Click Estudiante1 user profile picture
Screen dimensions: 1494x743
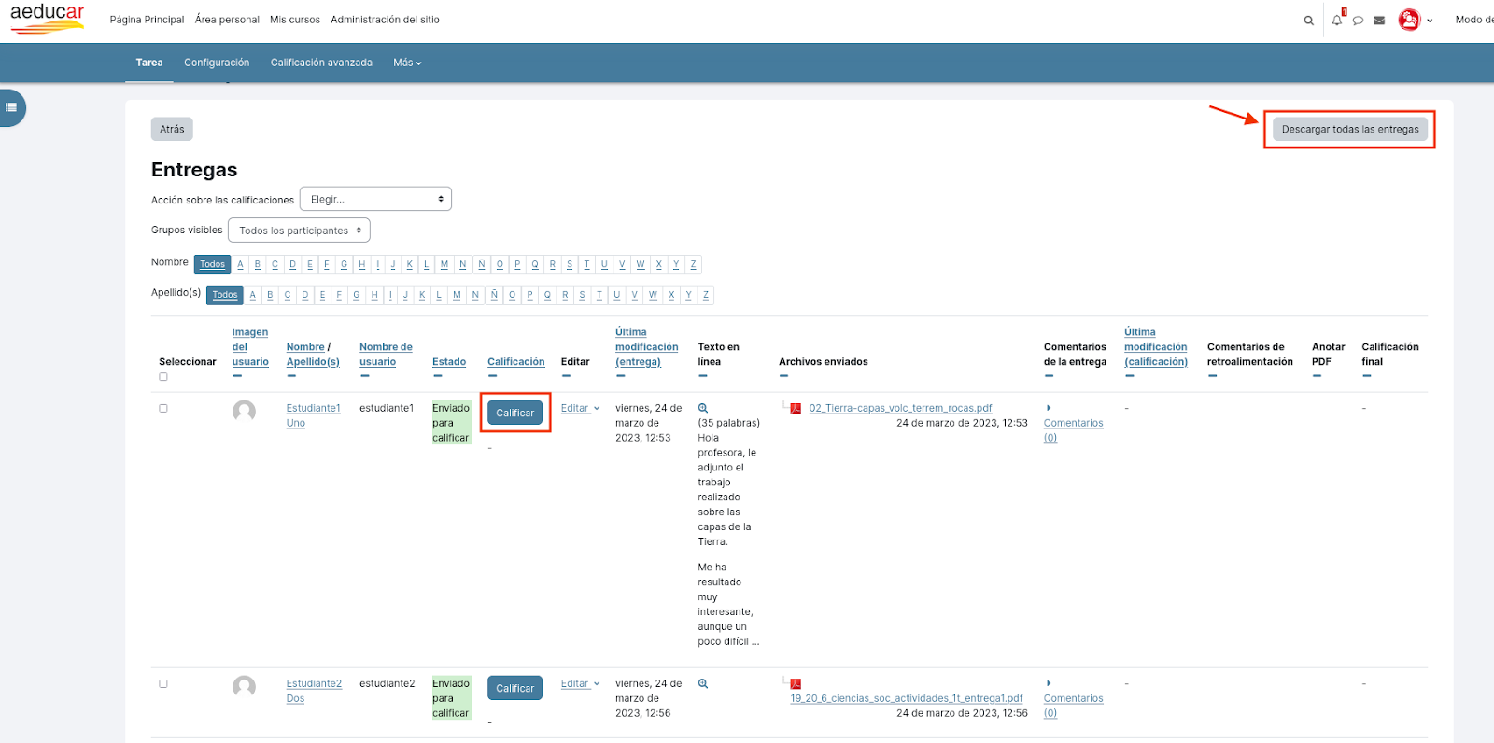click(244, 412)
